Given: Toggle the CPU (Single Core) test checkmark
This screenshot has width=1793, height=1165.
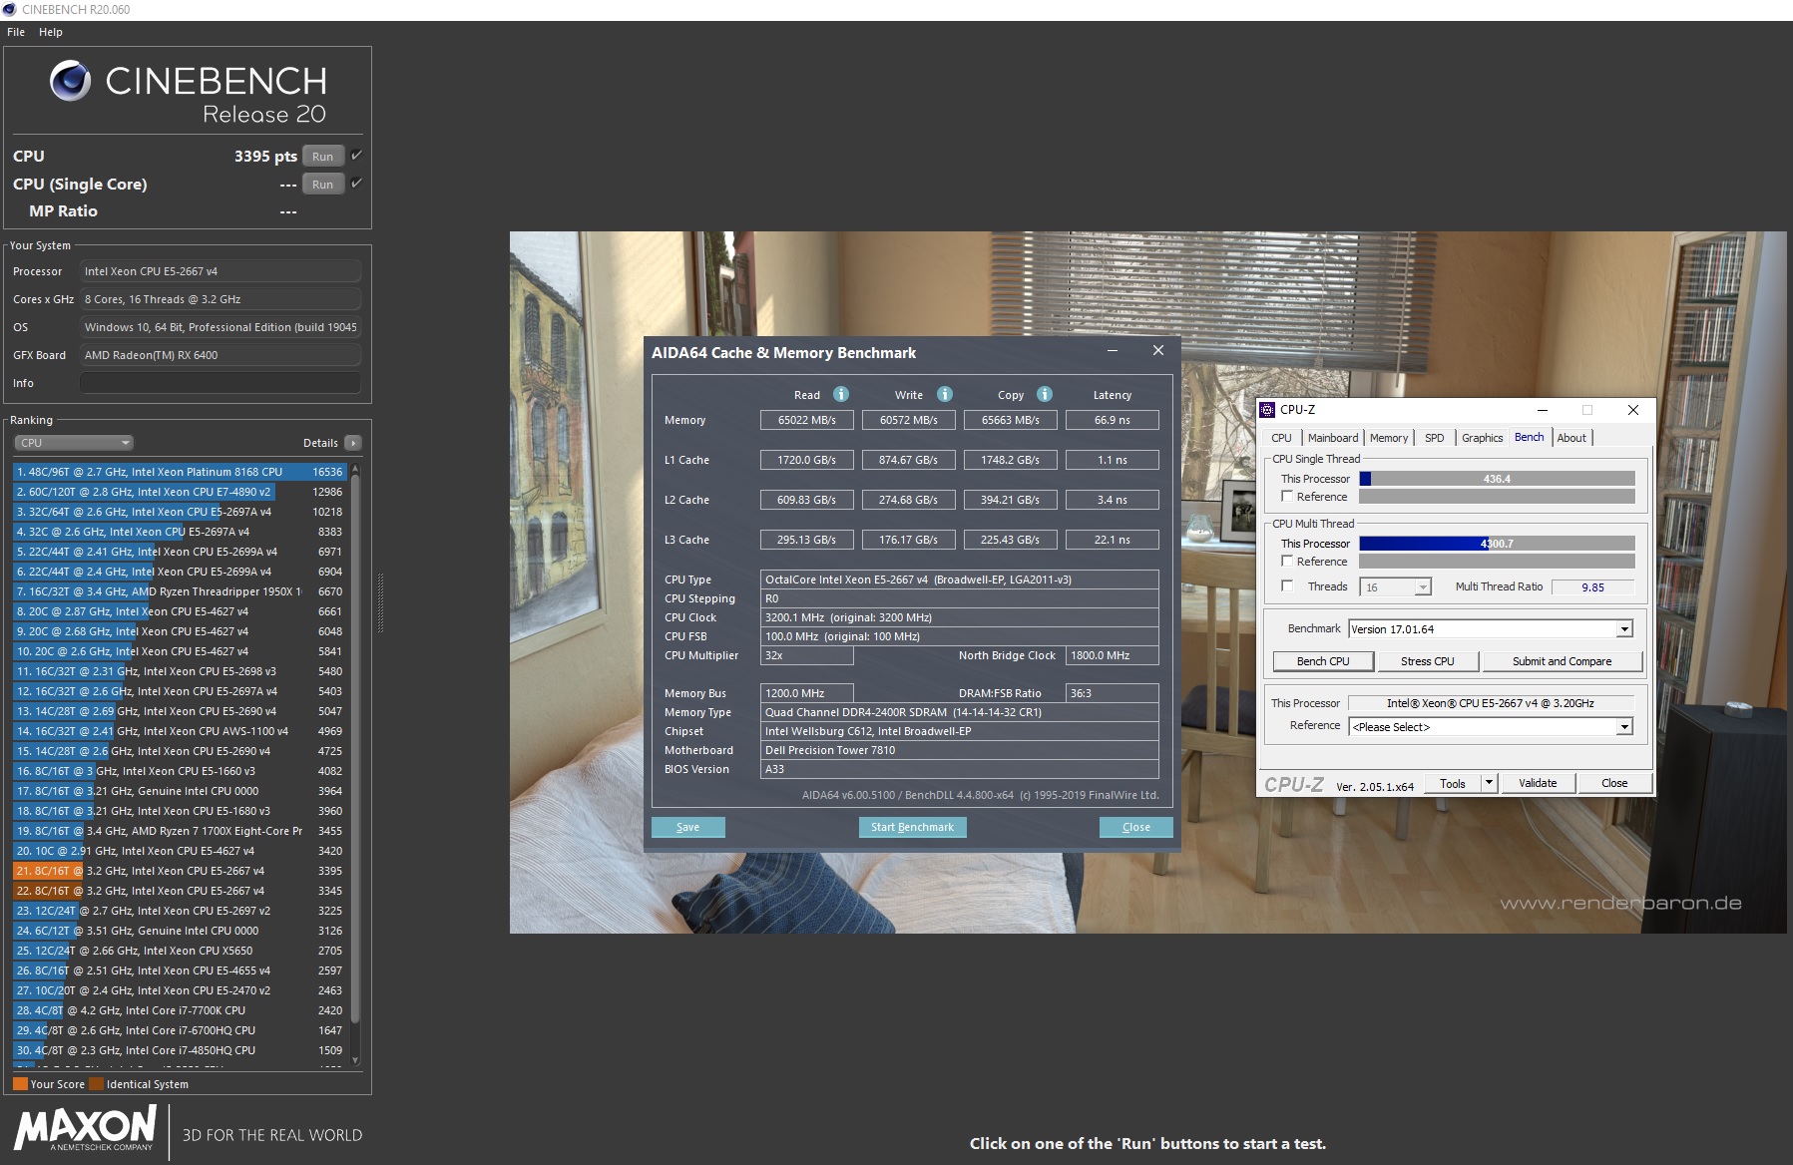Looking at the screenshot, I should (x=356, y=184).
